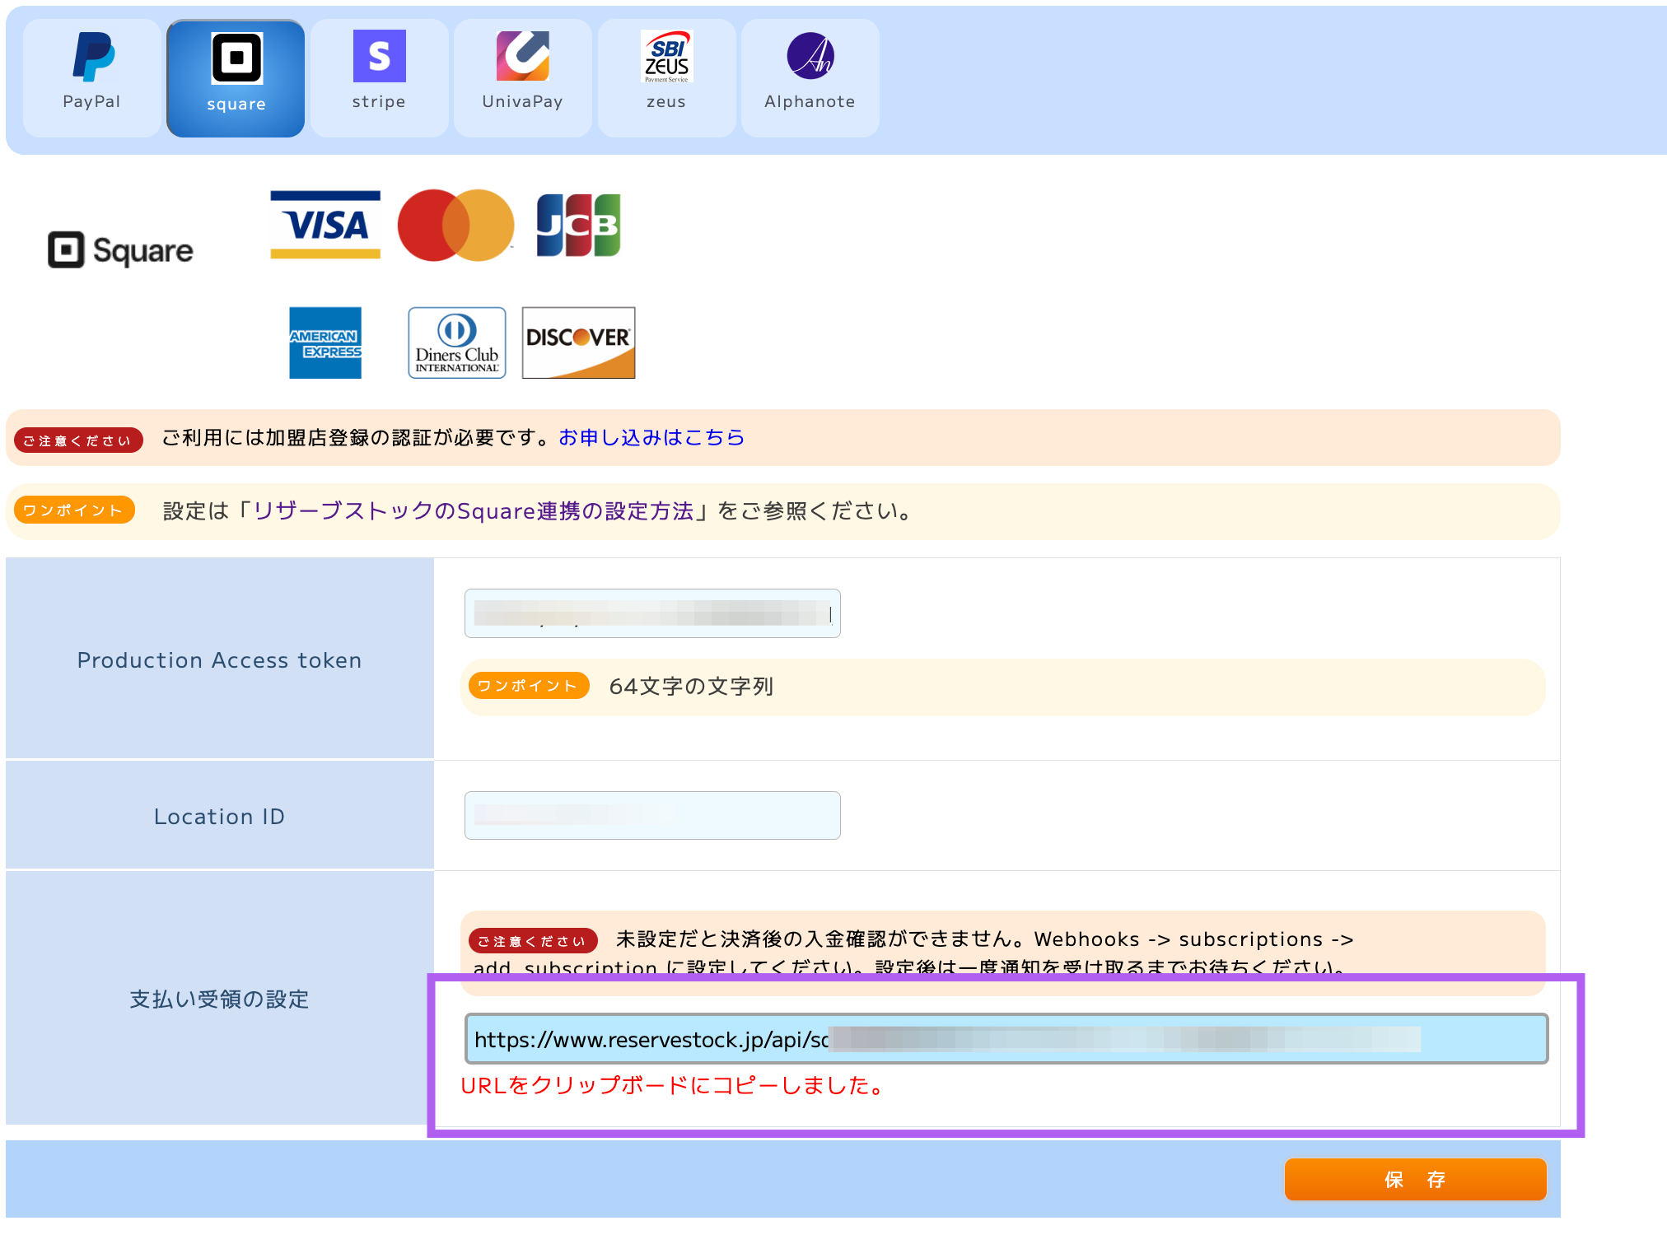Click the Diners Club logo
Viewport: 1667px width, 1258px height.
[457, 342]
